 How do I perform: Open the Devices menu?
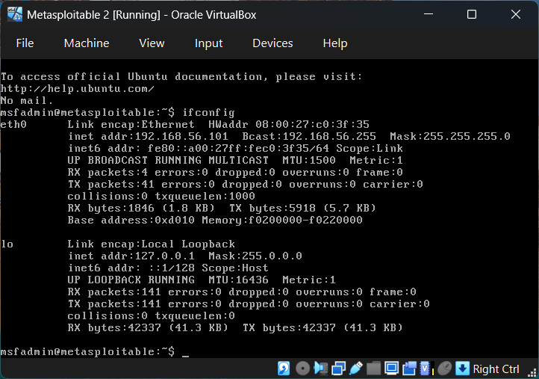point(272,43)
